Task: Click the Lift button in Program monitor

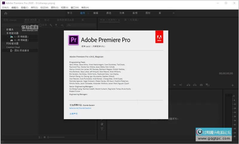Action: pyautogui.click(x=189, y=85)
